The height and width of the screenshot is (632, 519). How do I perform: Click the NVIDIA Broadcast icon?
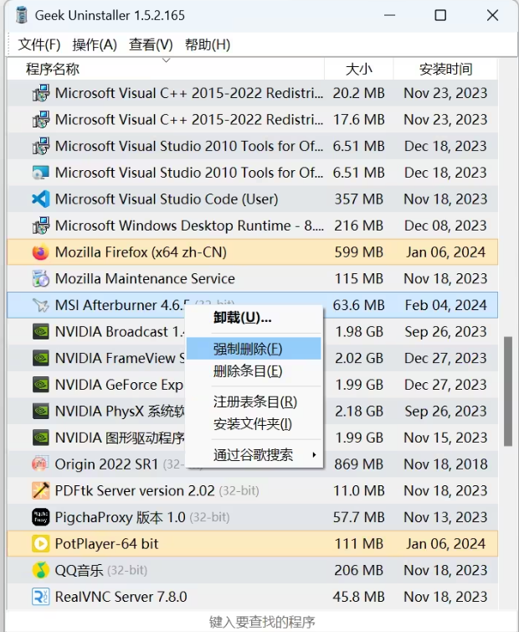tap(41, 332)
